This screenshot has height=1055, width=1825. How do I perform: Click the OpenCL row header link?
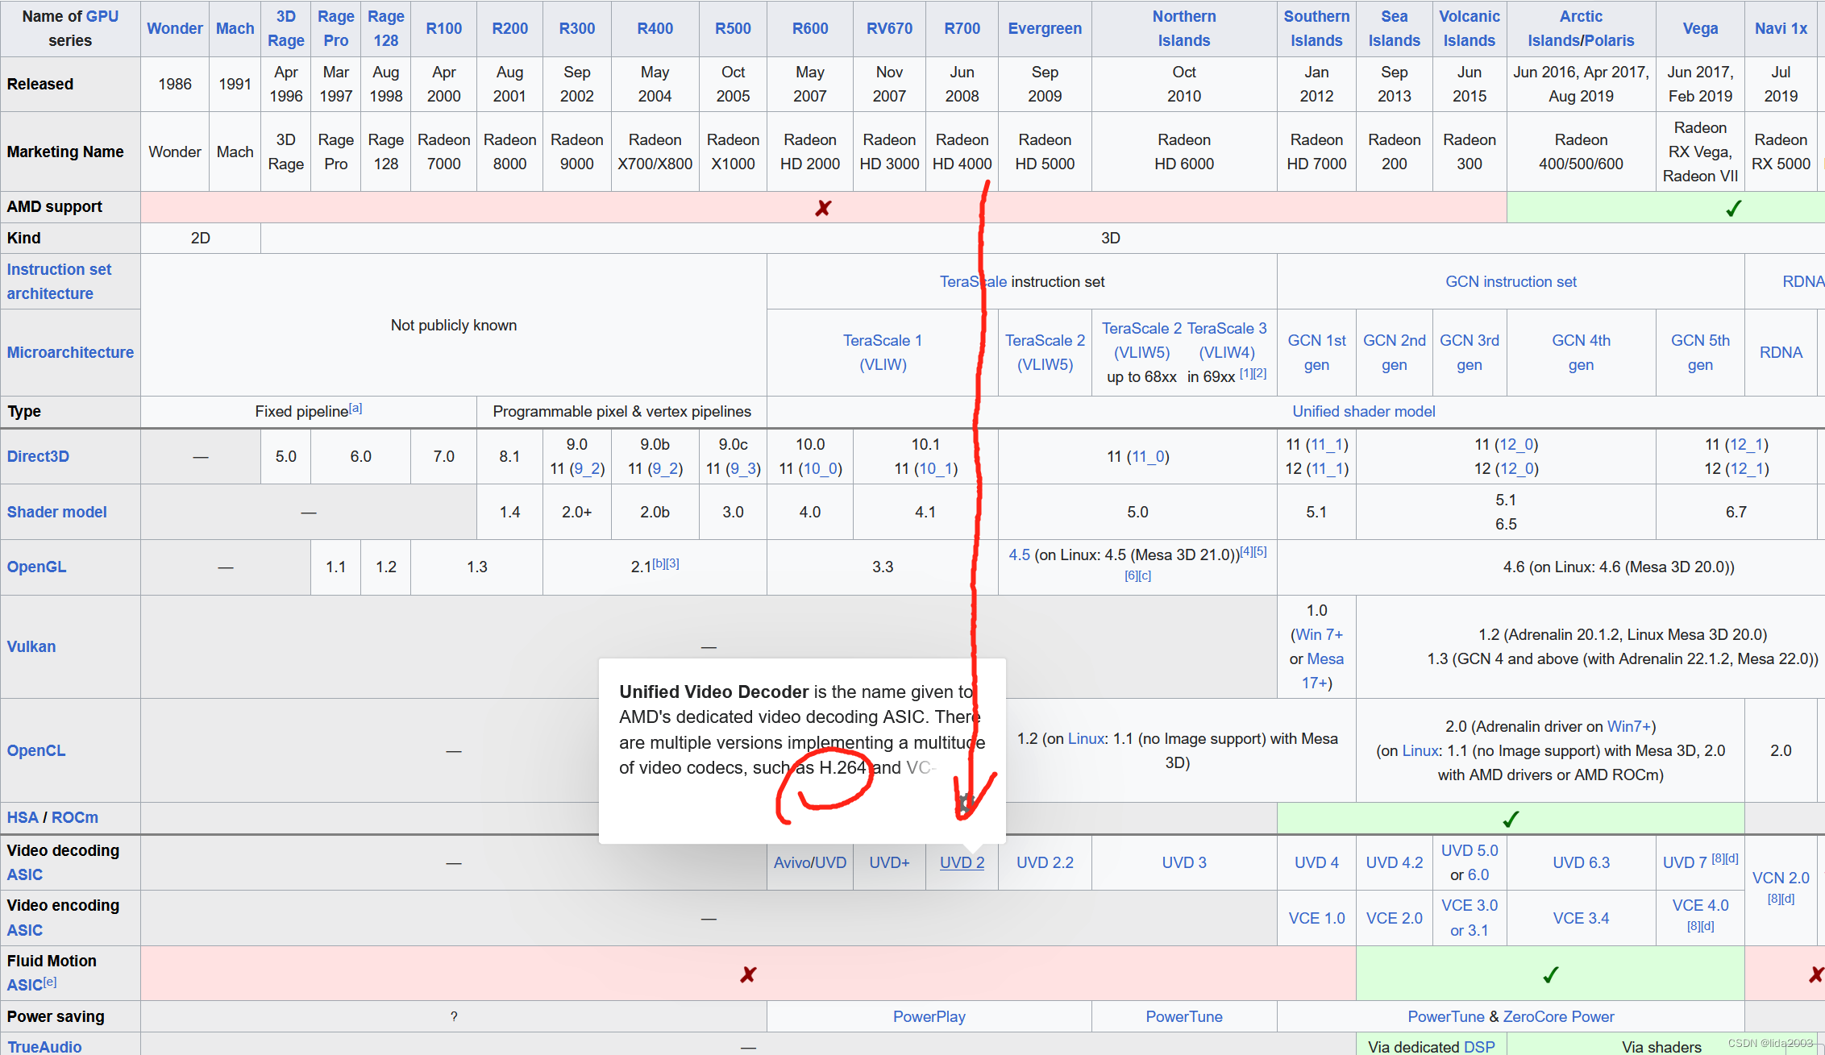[x=36, y=750]
